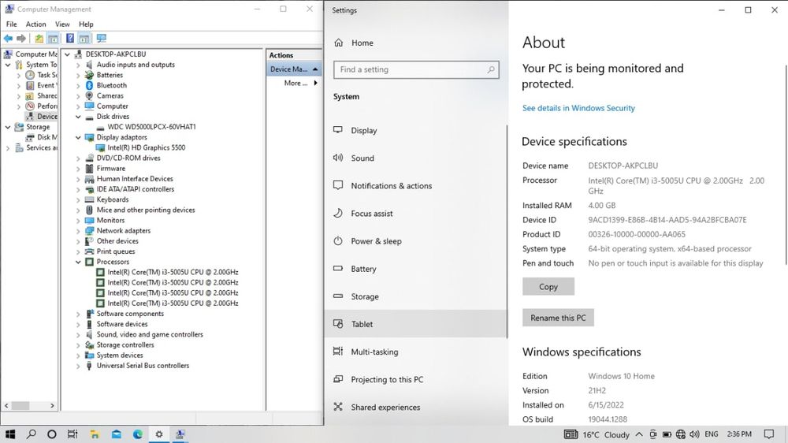
Task: Select the WDC WD5000LPCX-60VHAT1 disk drive
Action: click(151, 127)
